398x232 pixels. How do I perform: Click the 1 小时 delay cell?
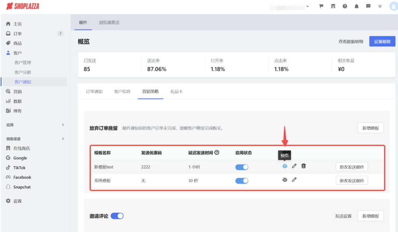194,167
